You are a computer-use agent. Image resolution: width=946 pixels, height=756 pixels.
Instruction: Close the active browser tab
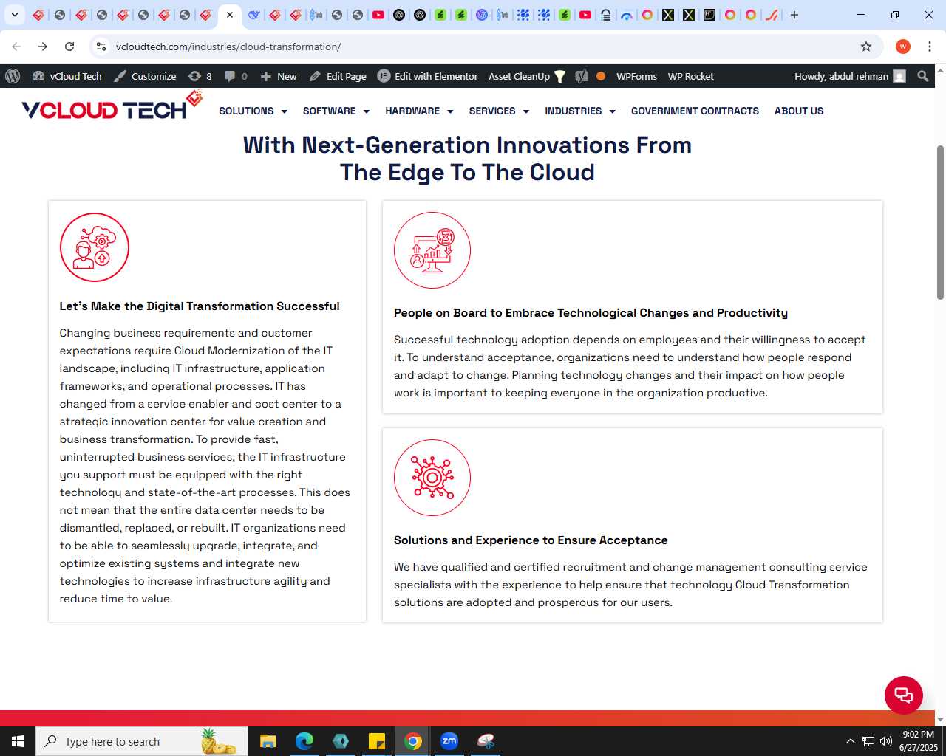click(230, 15)
